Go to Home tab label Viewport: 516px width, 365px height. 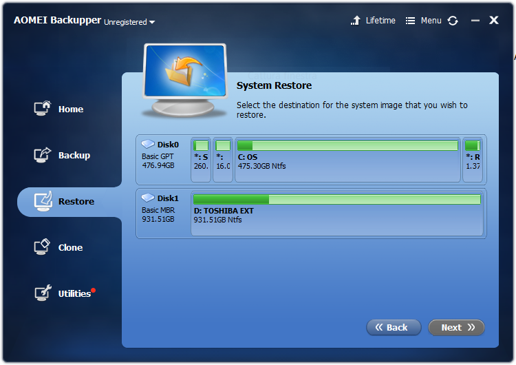pyautogui.click(x=71, y=109)
